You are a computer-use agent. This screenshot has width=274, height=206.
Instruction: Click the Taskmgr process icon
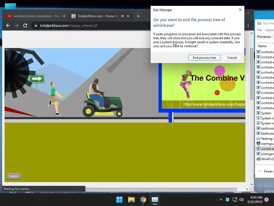pyautogui.click(x=258, y=139)
